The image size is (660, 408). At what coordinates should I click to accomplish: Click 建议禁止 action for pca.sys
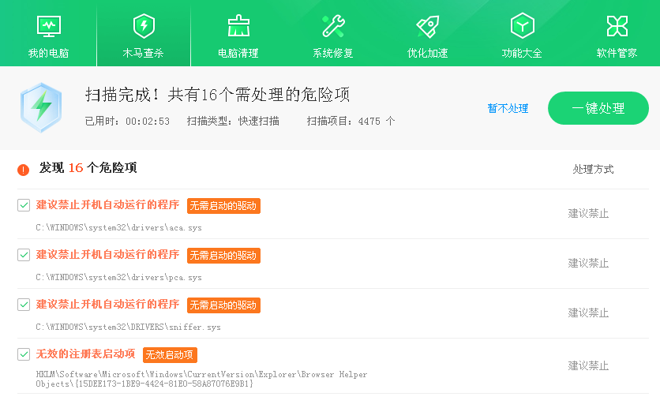click(588, 264)
